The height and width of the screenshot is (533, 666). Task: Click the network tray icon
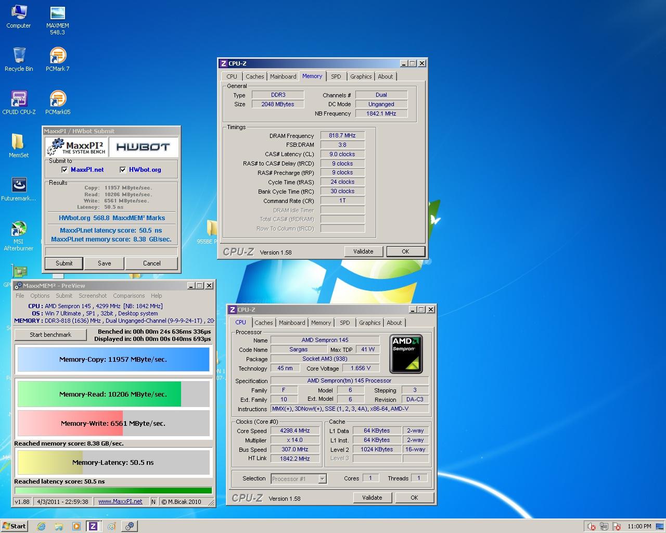pos(604,526)
